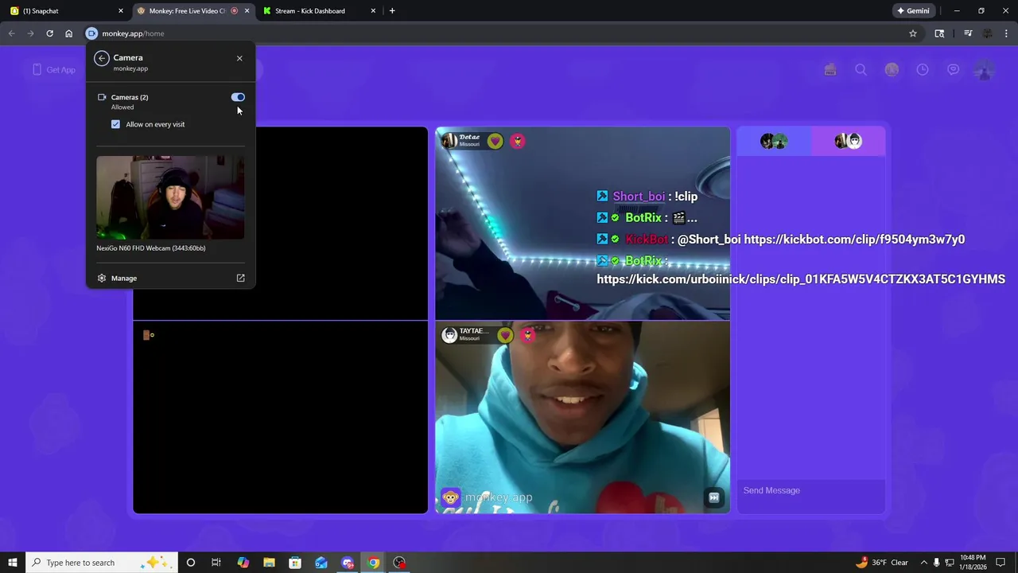Open OBS Studio from the taskbar
The height and width of the screenshot is (573, 1018).
tap(399, 563)
